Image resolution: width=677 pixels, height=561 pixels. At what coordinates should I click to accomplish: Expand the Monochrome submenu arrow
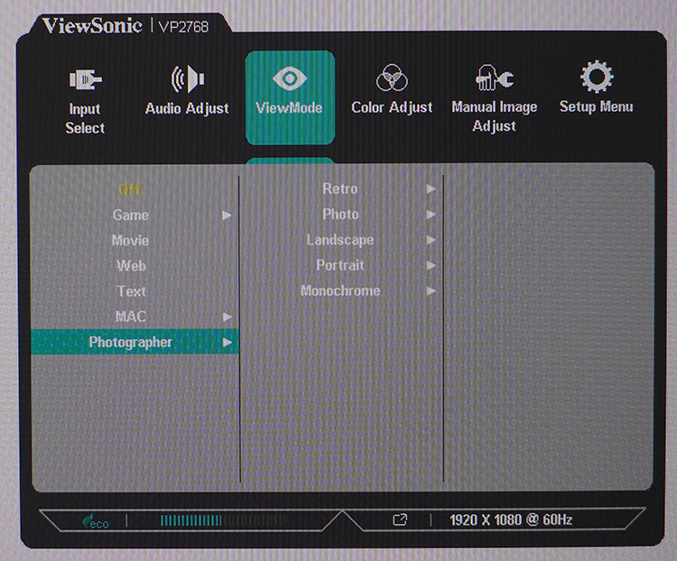[431, 290]
